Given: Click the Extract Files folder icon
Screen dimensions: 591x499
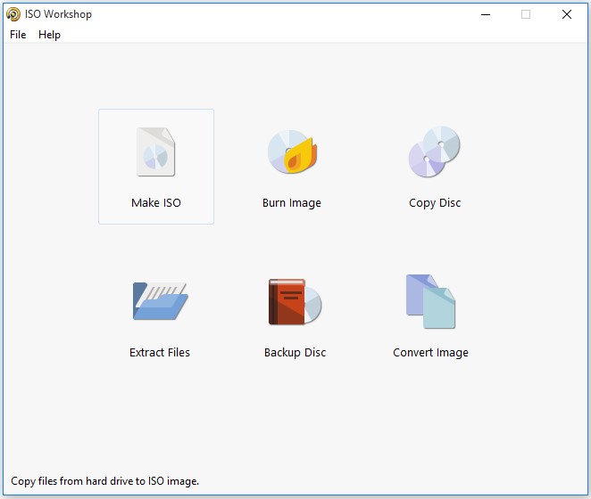Looking at the screenshot, I should [x=159, y=301].
